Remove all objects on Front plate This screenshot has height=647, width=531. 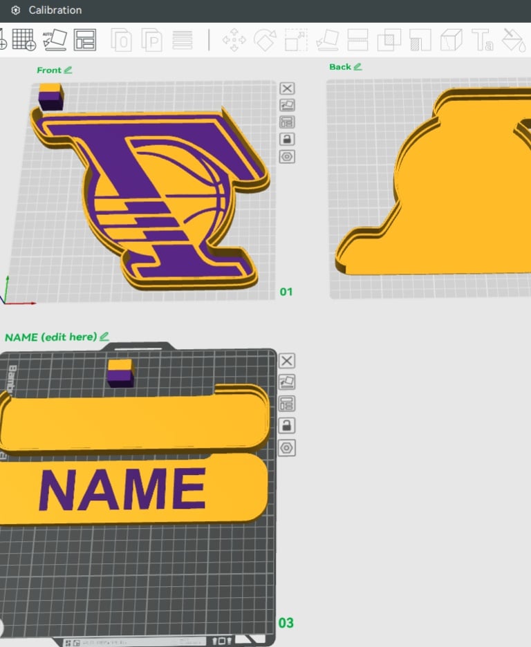(287, 88)
